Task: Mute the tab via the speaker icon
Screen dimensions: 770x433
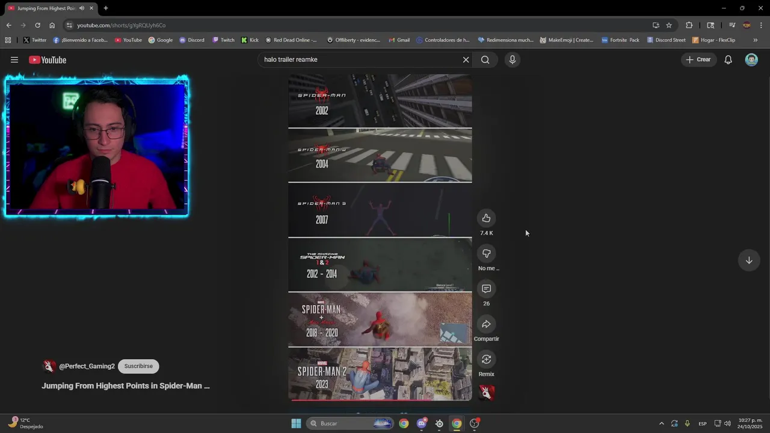Action: [x=82, y=8]
